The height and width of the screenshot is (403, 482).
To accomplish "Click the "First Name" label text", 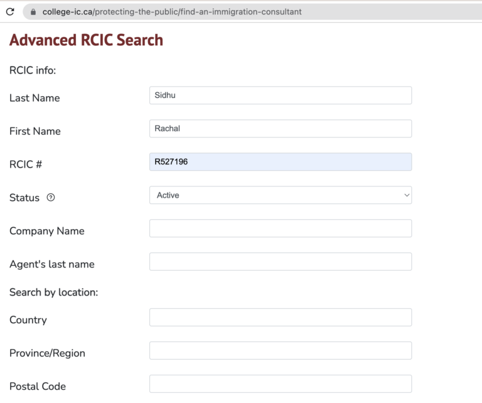I will pos(35,131).
